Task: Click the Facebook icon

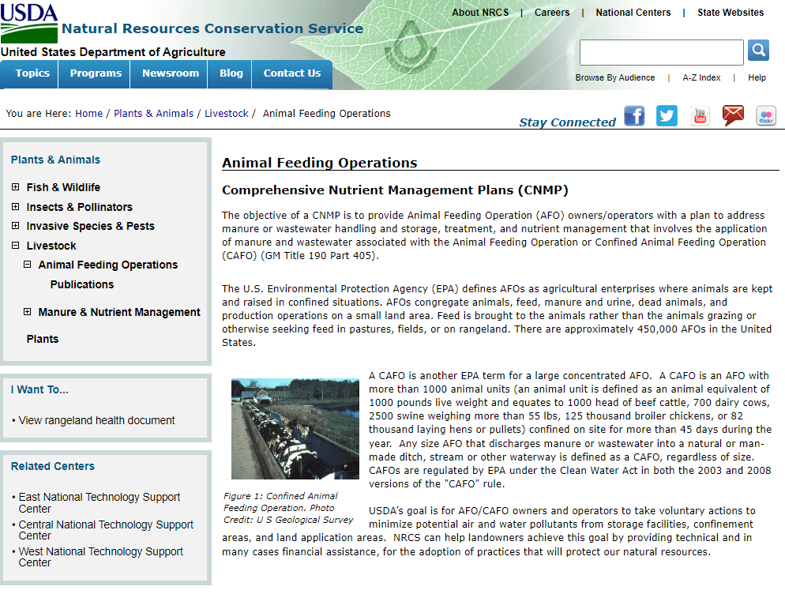Action: (634, 116)
